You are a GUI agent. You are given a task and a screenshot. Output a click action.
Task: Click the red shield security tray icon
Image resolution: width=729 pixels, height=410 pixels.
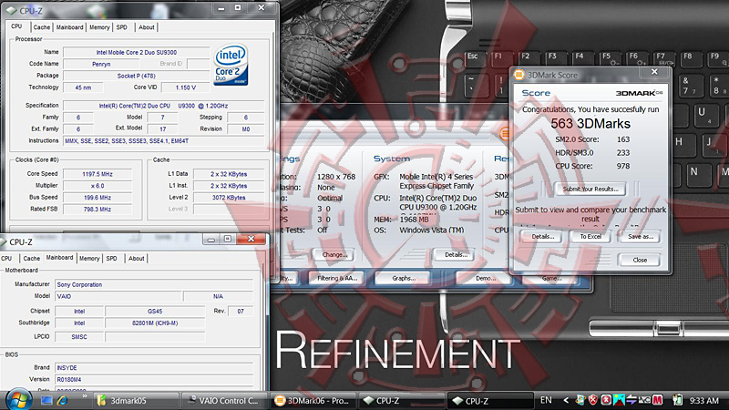click(593, 400)
